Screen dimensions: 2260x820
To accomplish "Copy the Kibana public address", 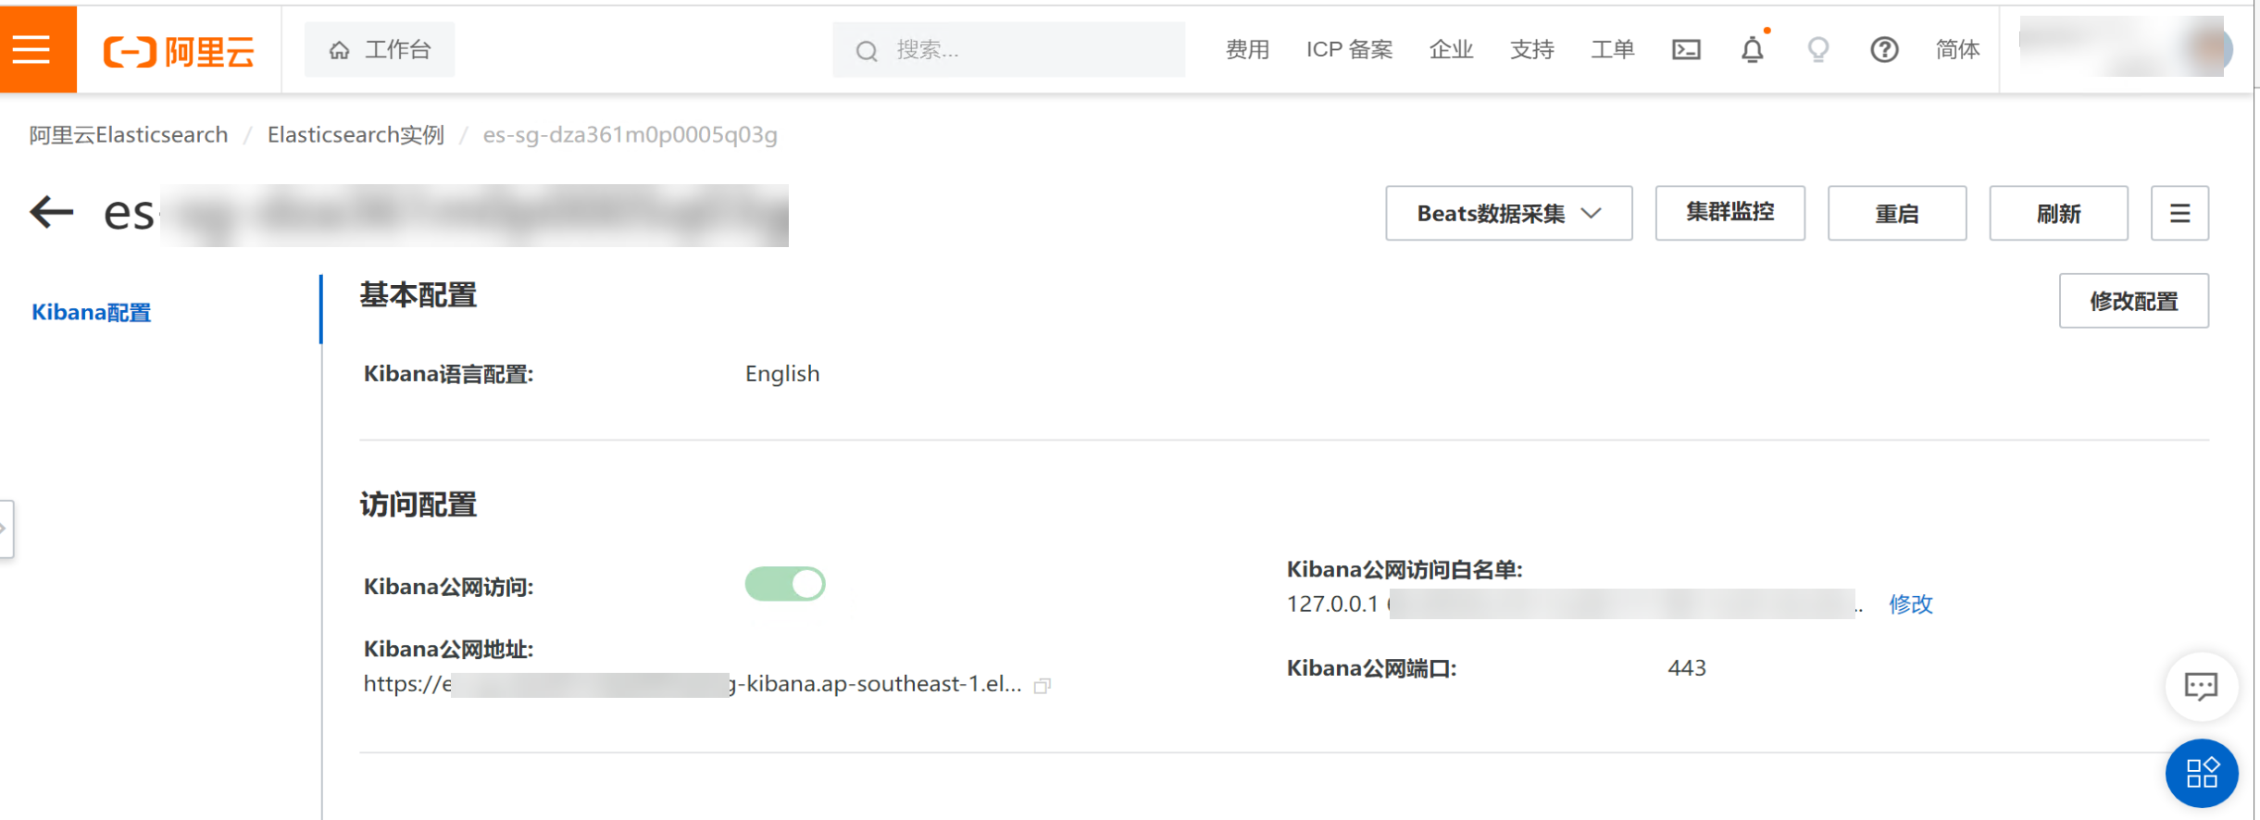I will (1043, 686).
